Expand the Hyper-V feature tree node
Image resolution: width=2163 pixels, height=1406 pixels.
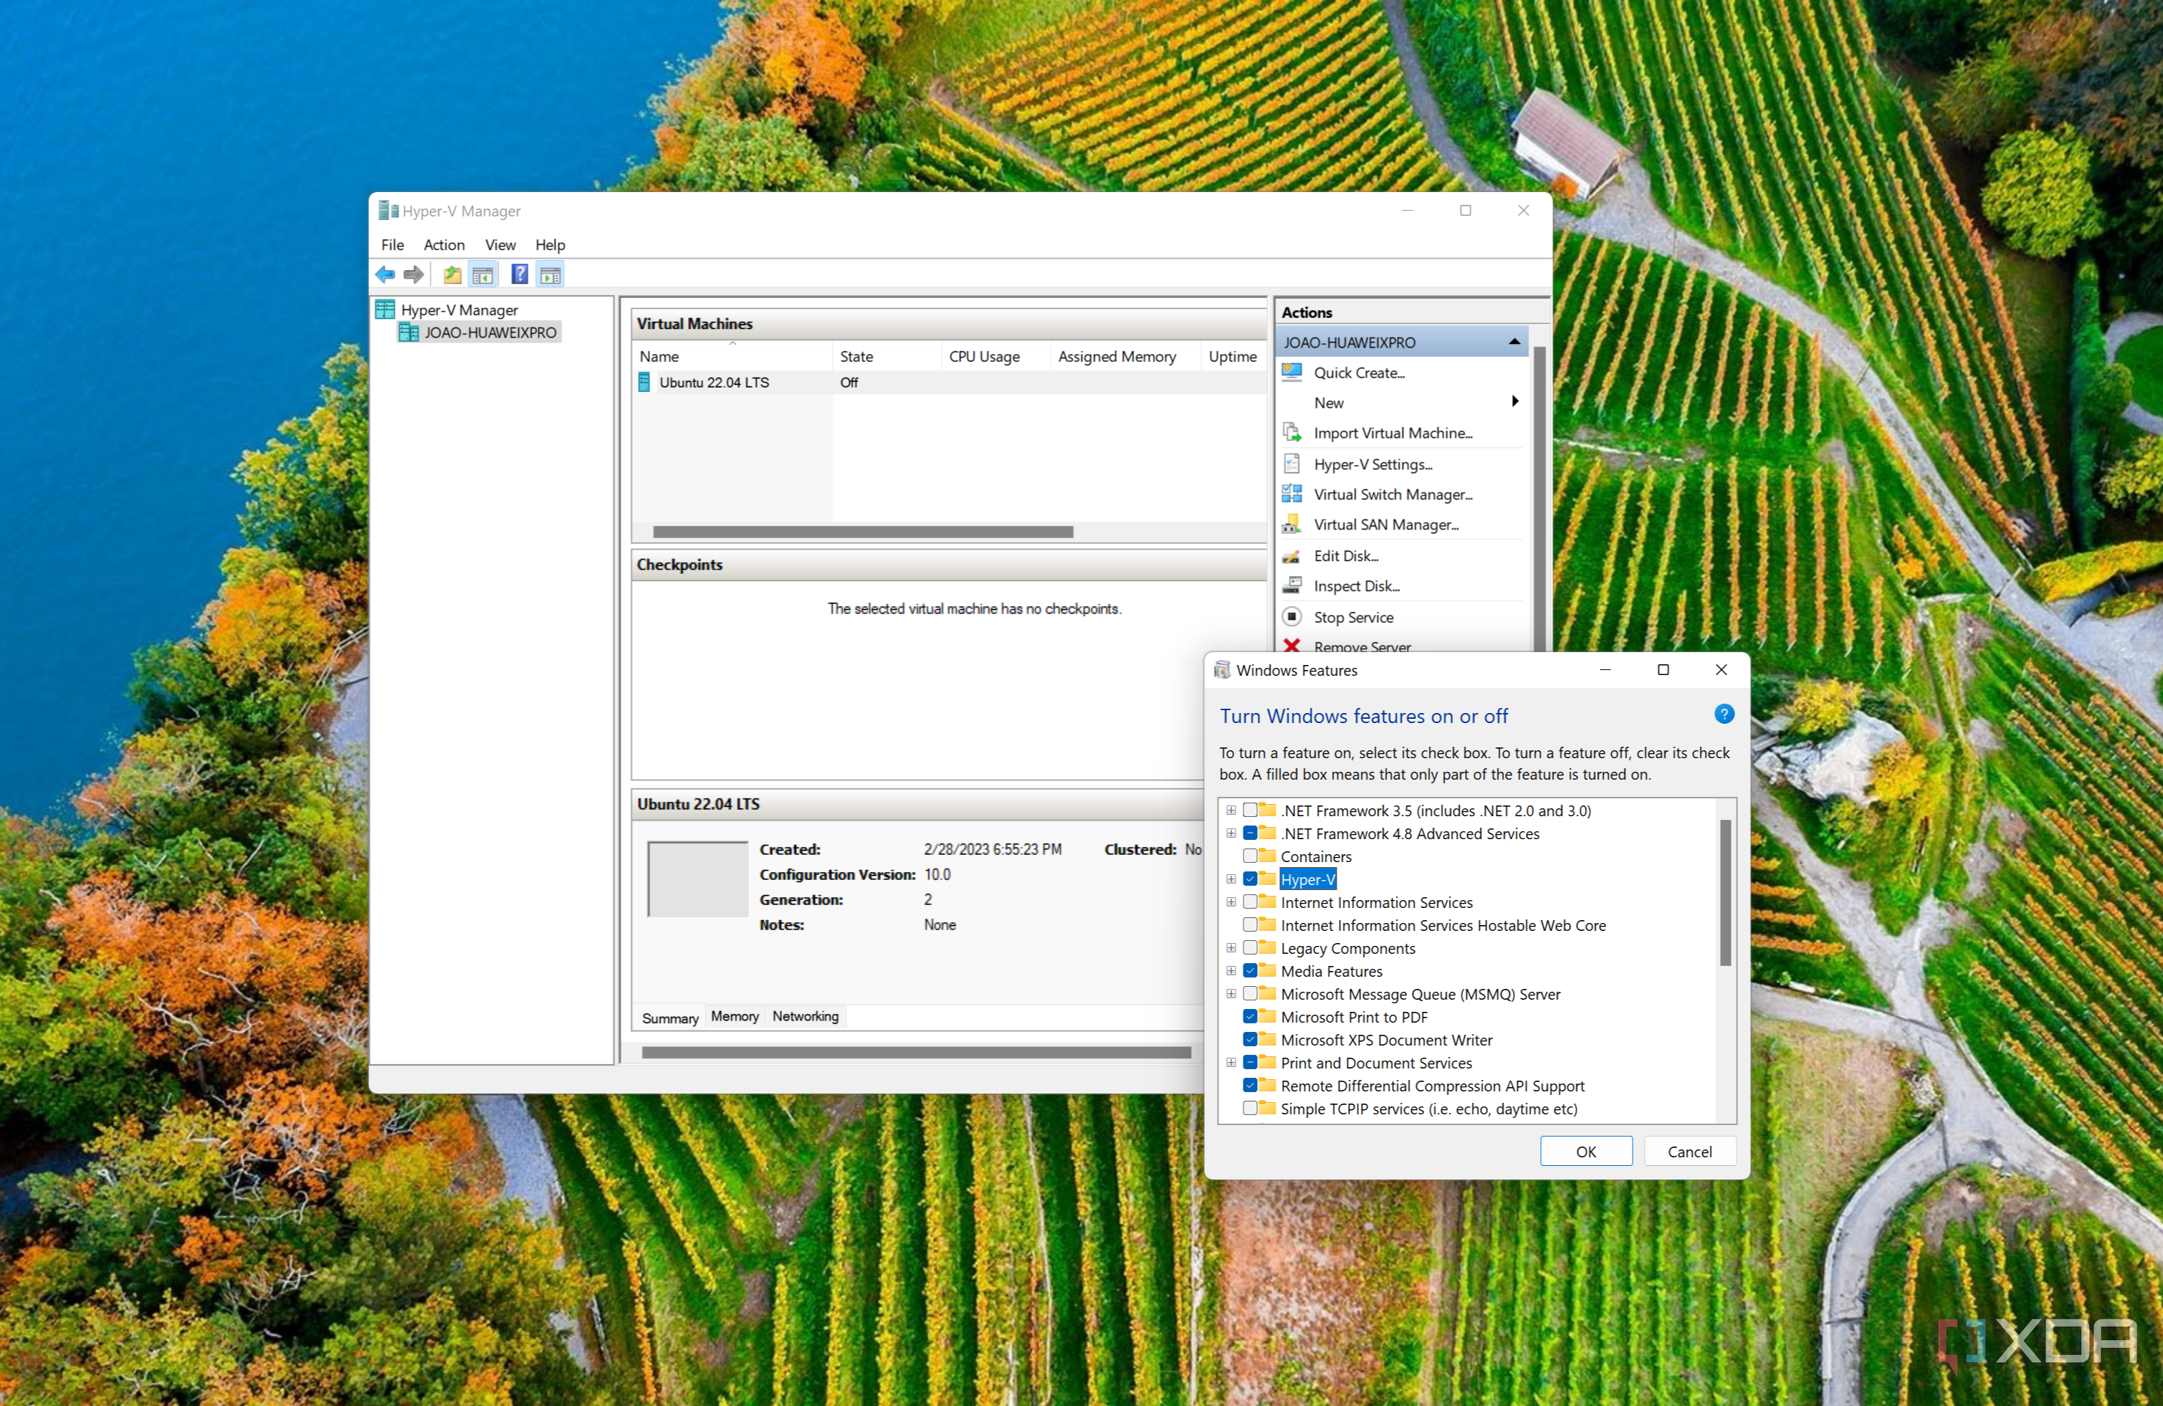point(1231,879)
